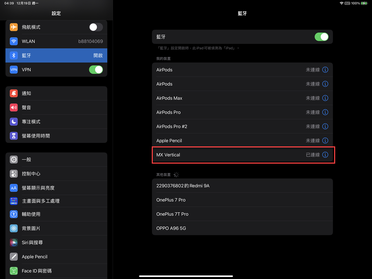Tap 未連線 status of Apple Pencil
The width and height of the screenshot is (372, 279).
[313, 141]
